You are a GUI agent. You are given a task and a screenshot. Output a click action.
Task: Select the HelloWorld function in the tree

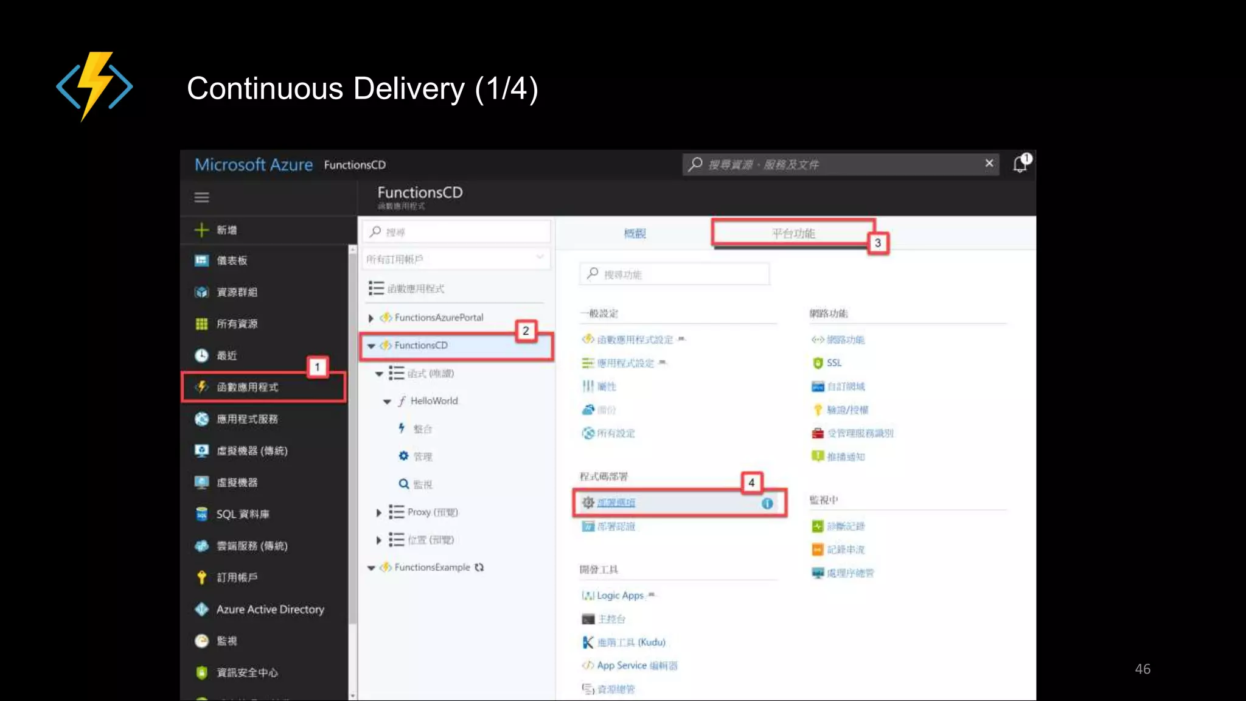[434, 401]
